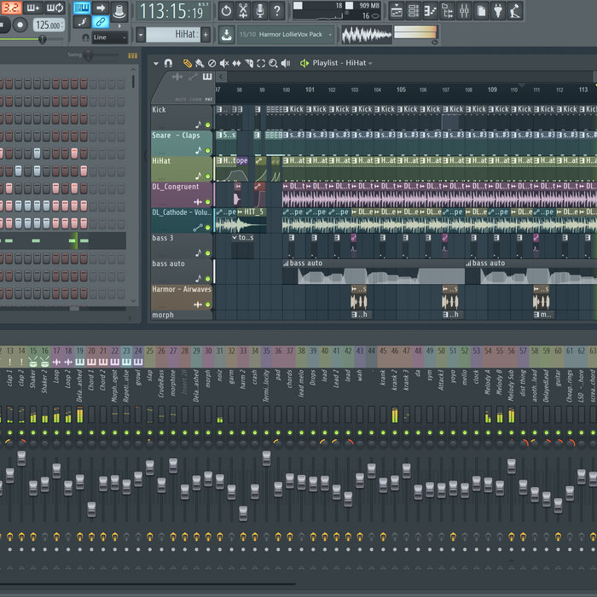This screenshot has height=597, width=597.
Task: Select the Delete tool in Playlist toolbar
Action: [x=212, y=63]
